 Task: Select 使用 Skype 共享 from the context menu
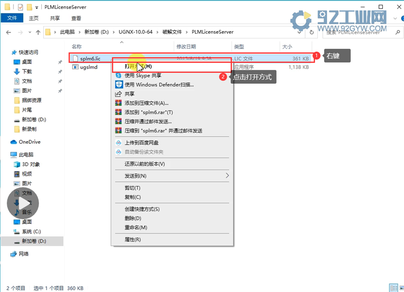(x=172, y=75)
